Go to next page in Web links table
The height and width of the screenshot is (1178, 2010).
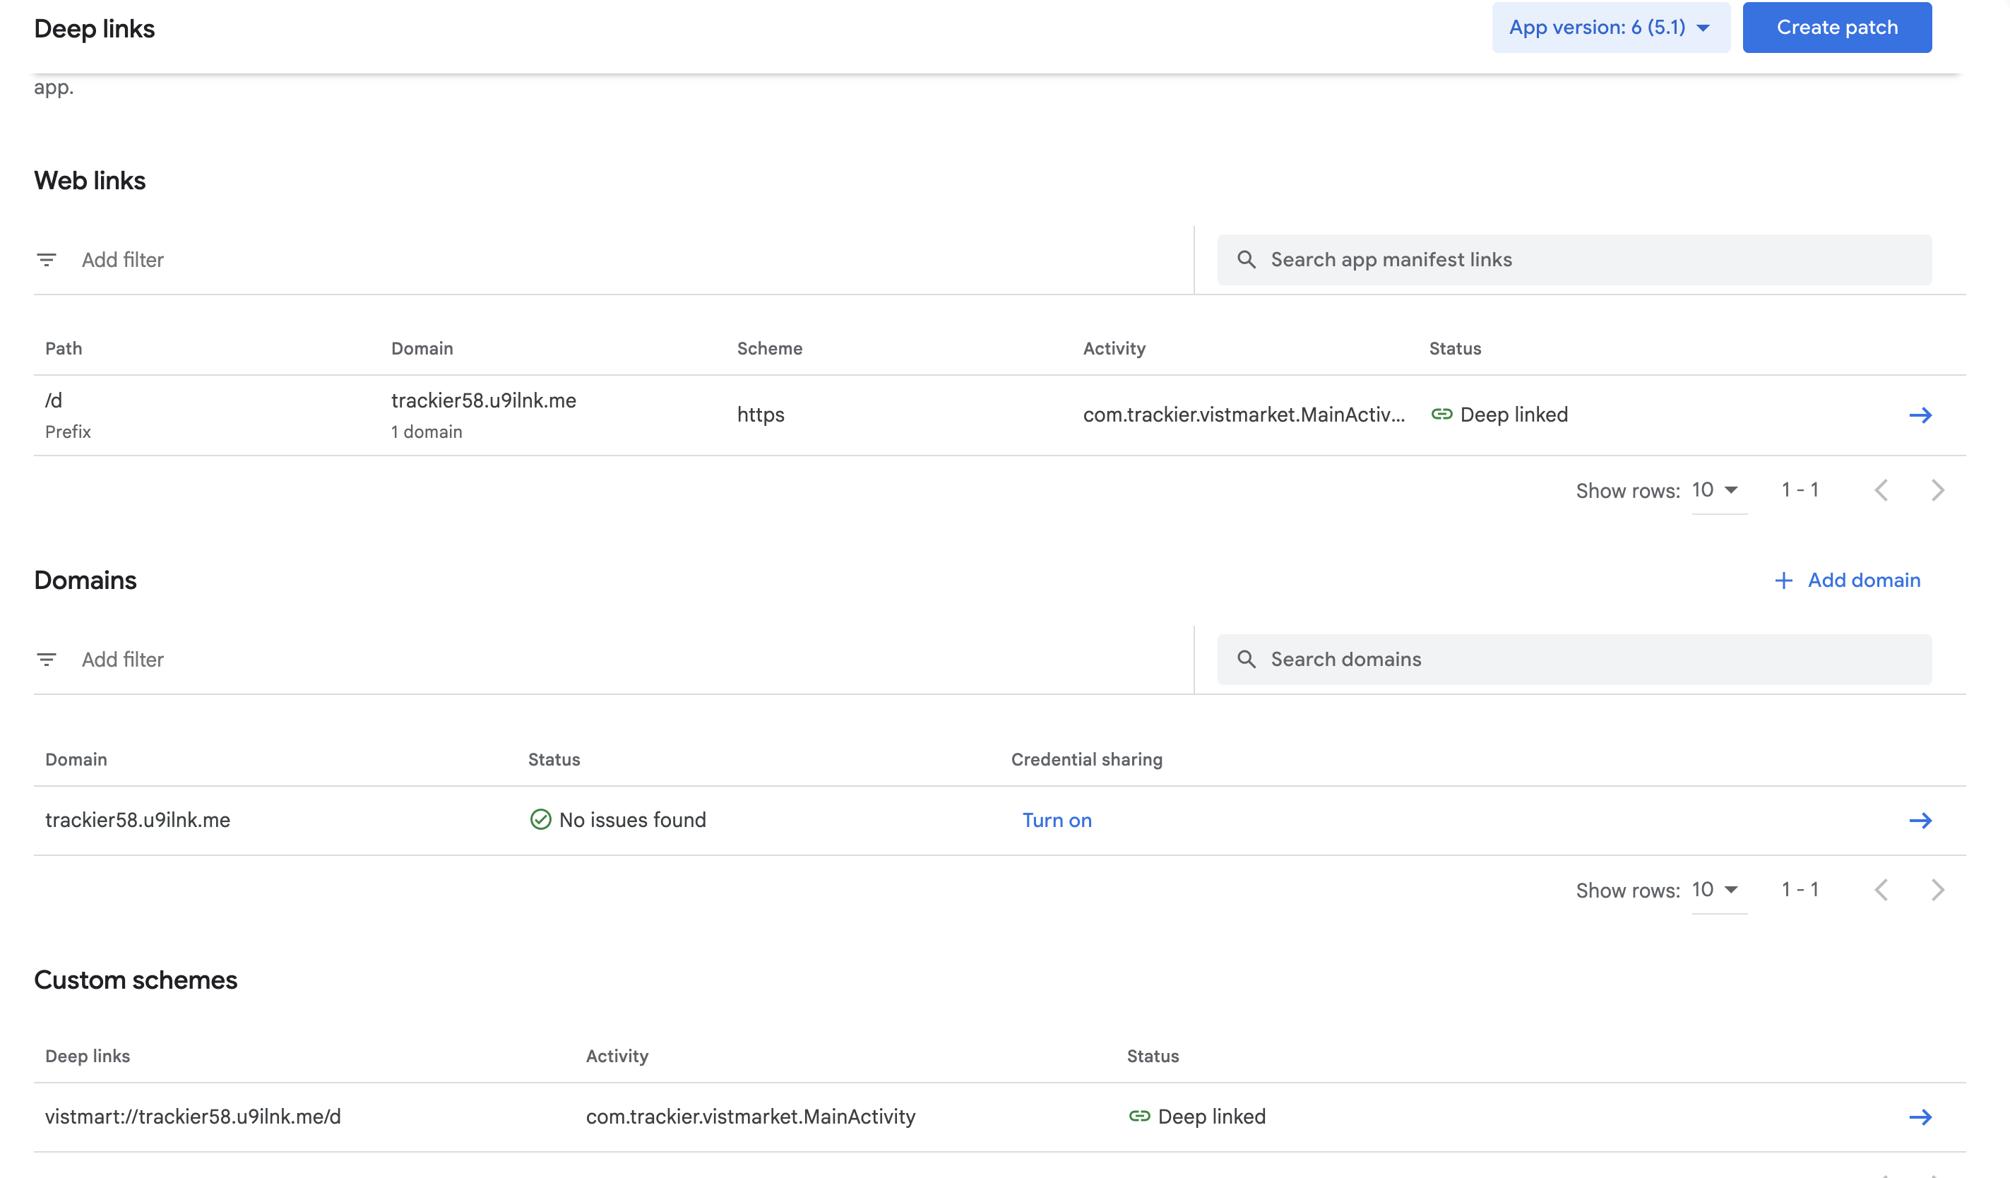pyautogui.click(x=1937, y=491)
